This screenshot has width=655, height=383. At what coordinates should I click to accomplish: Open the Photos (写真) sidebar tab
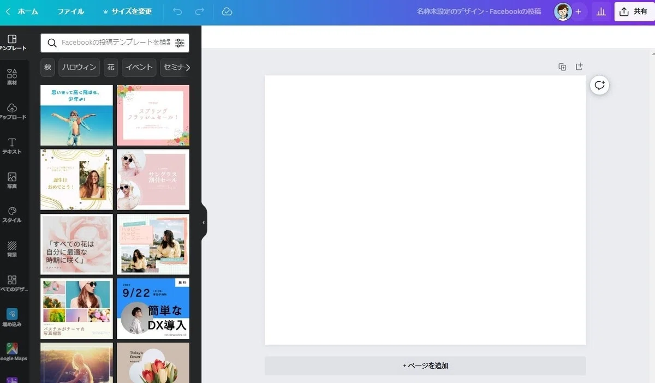point(12,181)
